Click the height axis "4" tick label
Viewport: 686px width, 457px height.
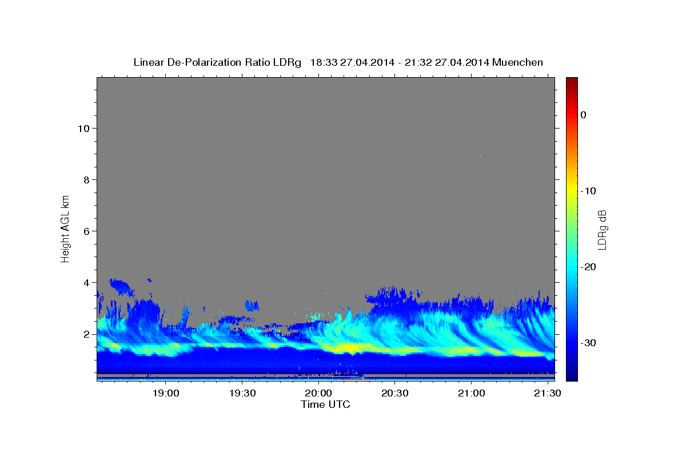86,282
